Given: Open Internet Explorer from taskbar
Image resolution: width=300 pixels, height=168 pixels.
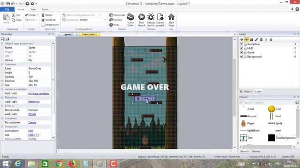Looking at the screenshot, I should point(18,164).
